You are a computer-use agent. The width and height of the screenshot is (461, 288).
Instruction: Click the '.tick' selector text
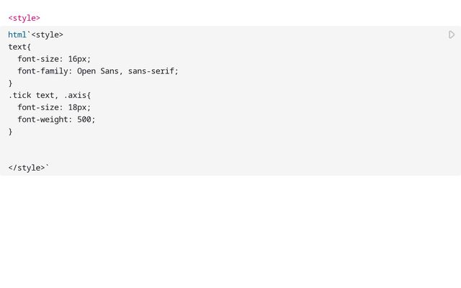19,95
